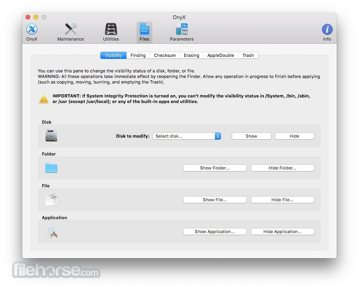
Task: Close the OnyX window
Action: [x=28, y=17]
